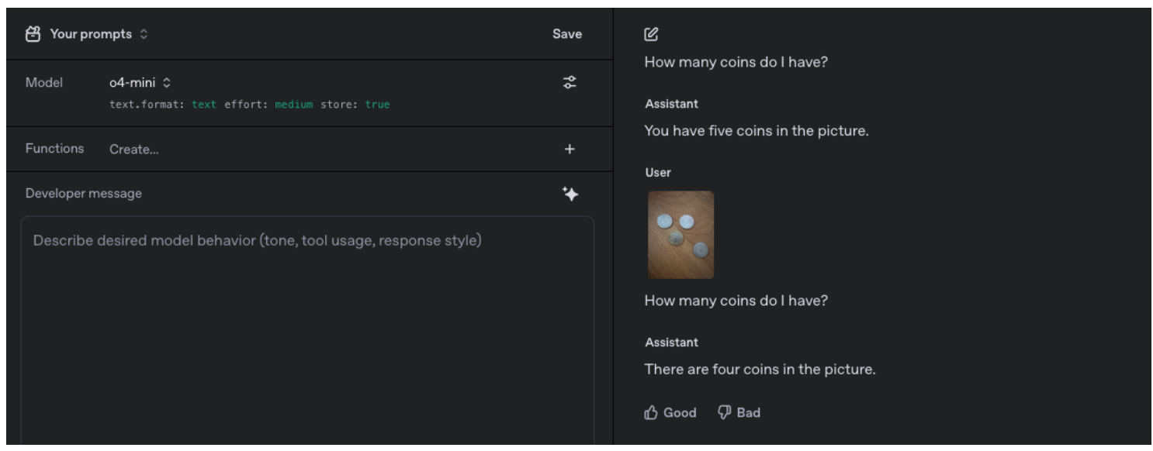Image resolution: width=1153 pixels, height=451 pixels.
Task: Click Create... in the Functions row
Action: [133, 150]
